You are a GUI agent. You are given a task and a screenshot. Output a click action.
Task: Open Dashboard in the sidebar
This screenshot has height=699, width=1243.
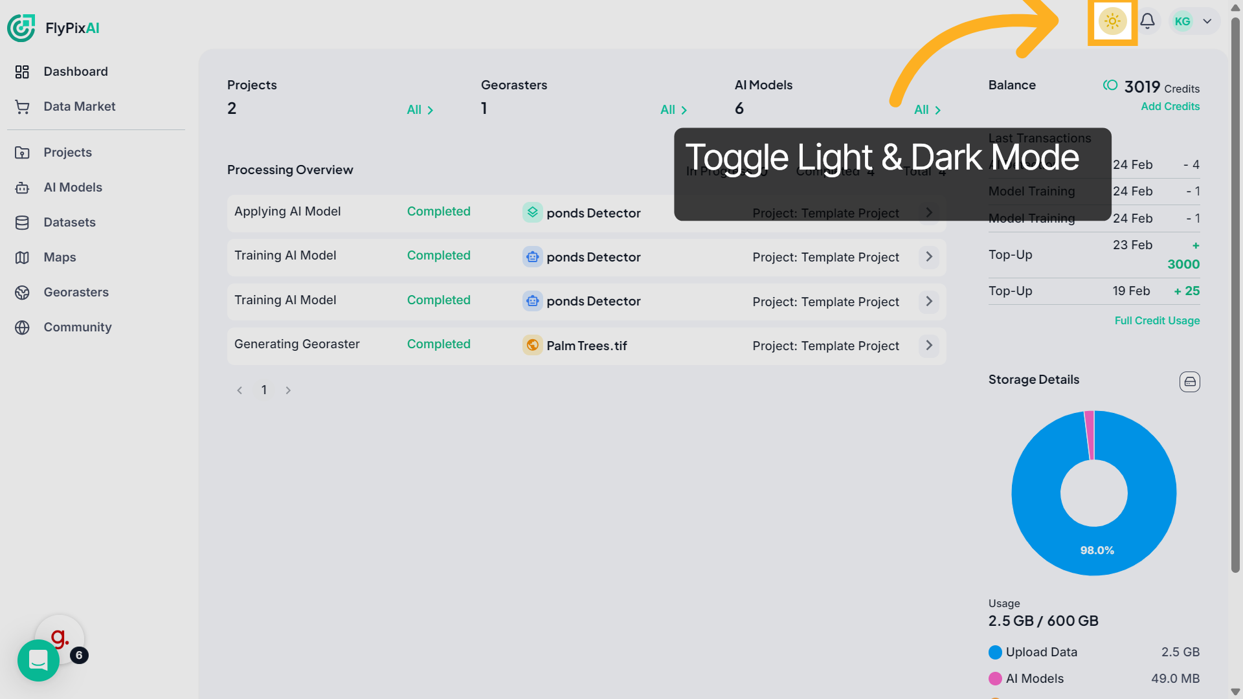[76, 71]
